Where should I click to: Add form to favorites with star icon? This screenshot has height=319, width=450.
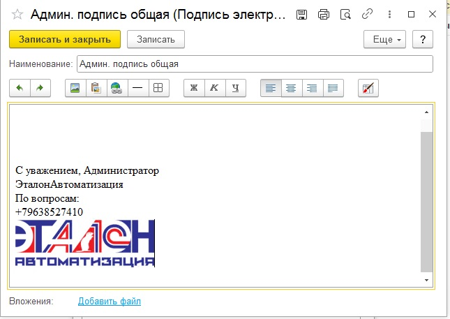point(17,15)
